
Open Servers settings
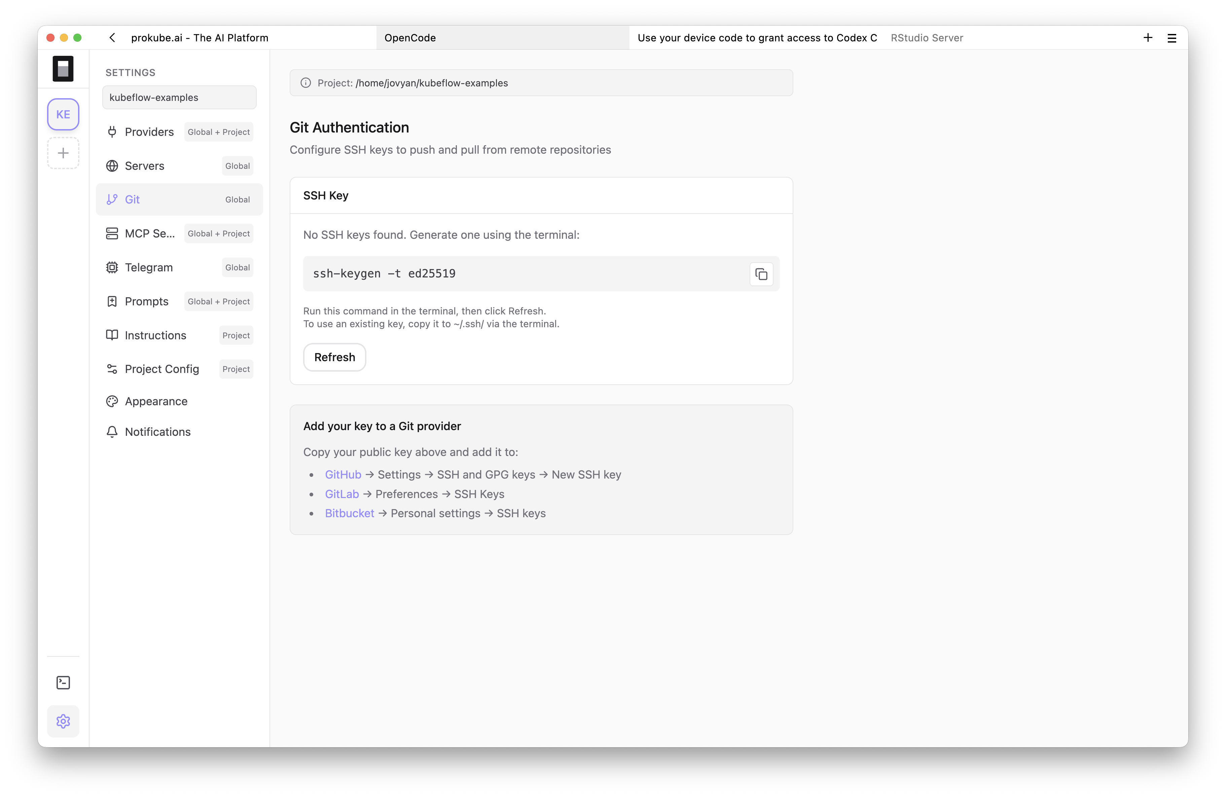coord(179,166)
